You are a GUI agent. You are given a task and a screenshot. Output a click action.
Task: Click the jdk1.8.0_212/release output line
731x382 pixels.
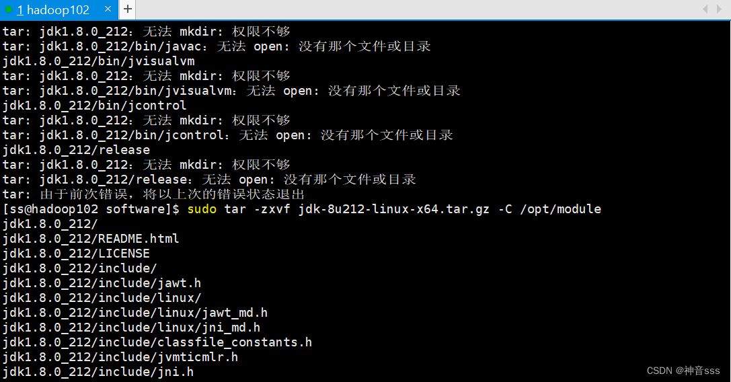[76, 150]
